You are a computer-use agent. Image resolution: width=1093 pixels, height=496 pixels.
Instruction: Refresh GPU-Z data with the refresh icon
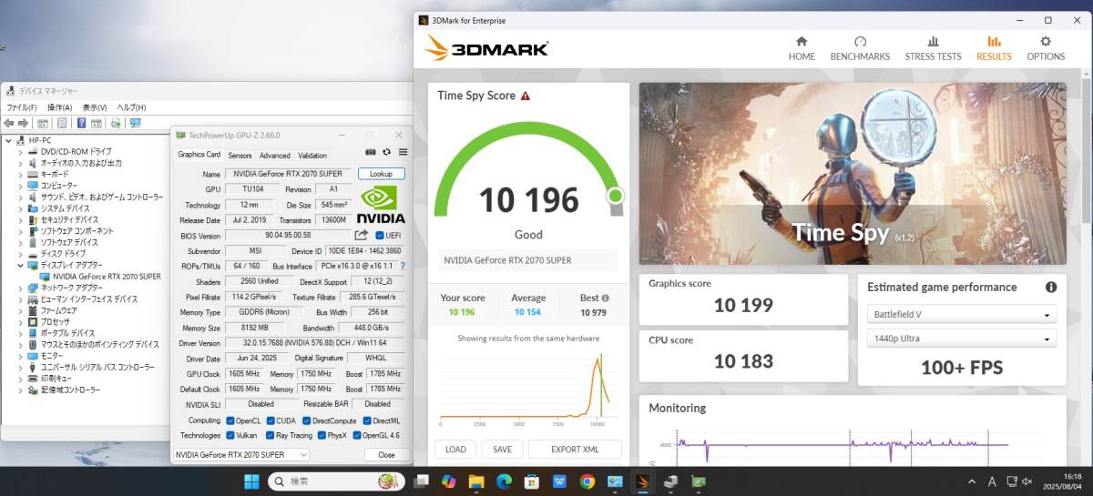(x=386, y=153)
